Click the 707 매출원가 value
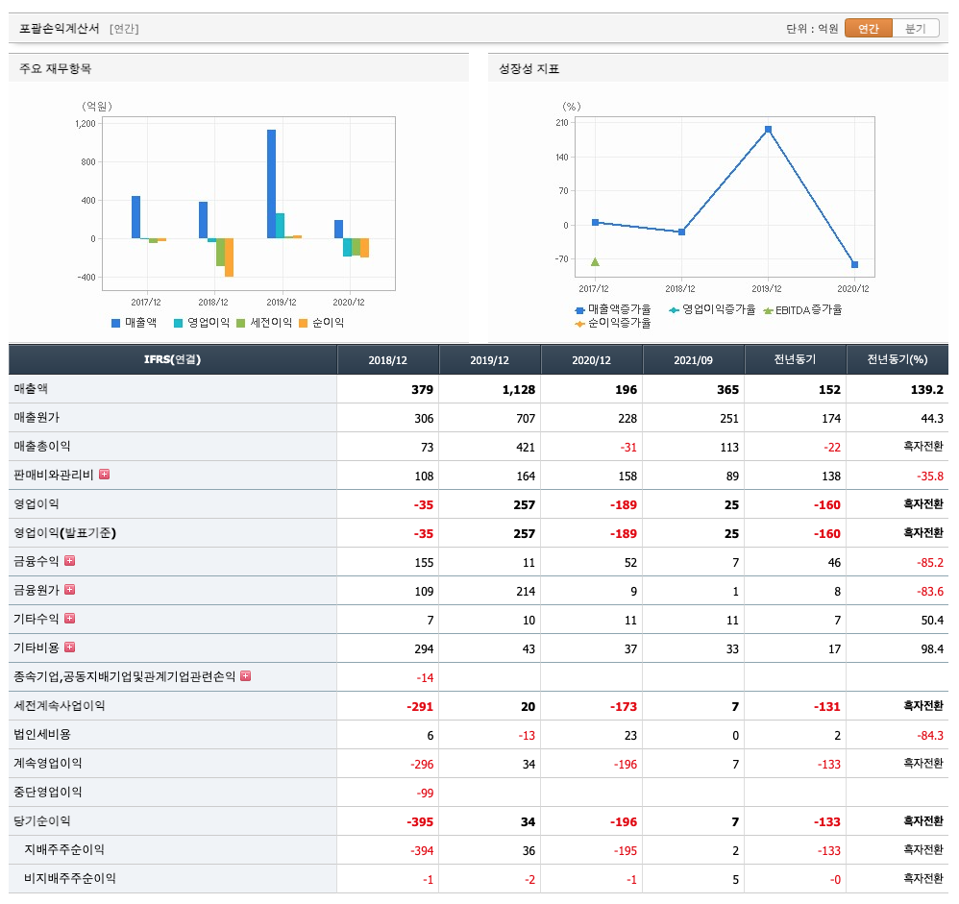This screenshot has width=959, height=904. pyautogui.click(x=526, y=418)
